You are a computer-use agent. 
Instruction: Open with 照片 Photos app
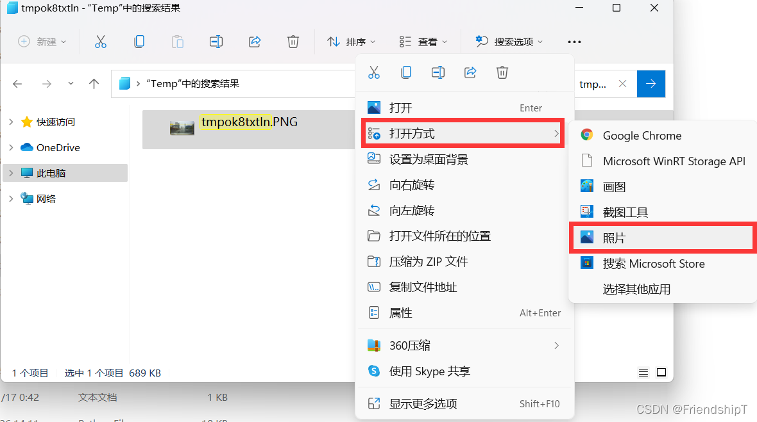point(663,238)
